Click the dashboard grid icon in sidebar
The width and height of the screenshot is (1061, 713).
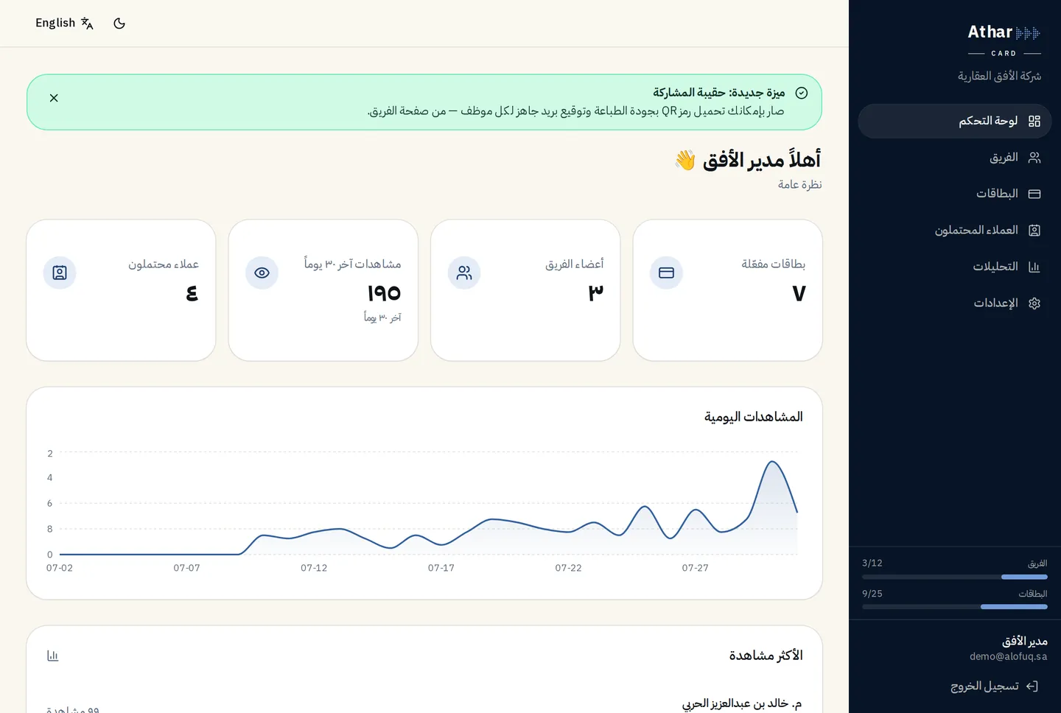[x=1034, y=121]
